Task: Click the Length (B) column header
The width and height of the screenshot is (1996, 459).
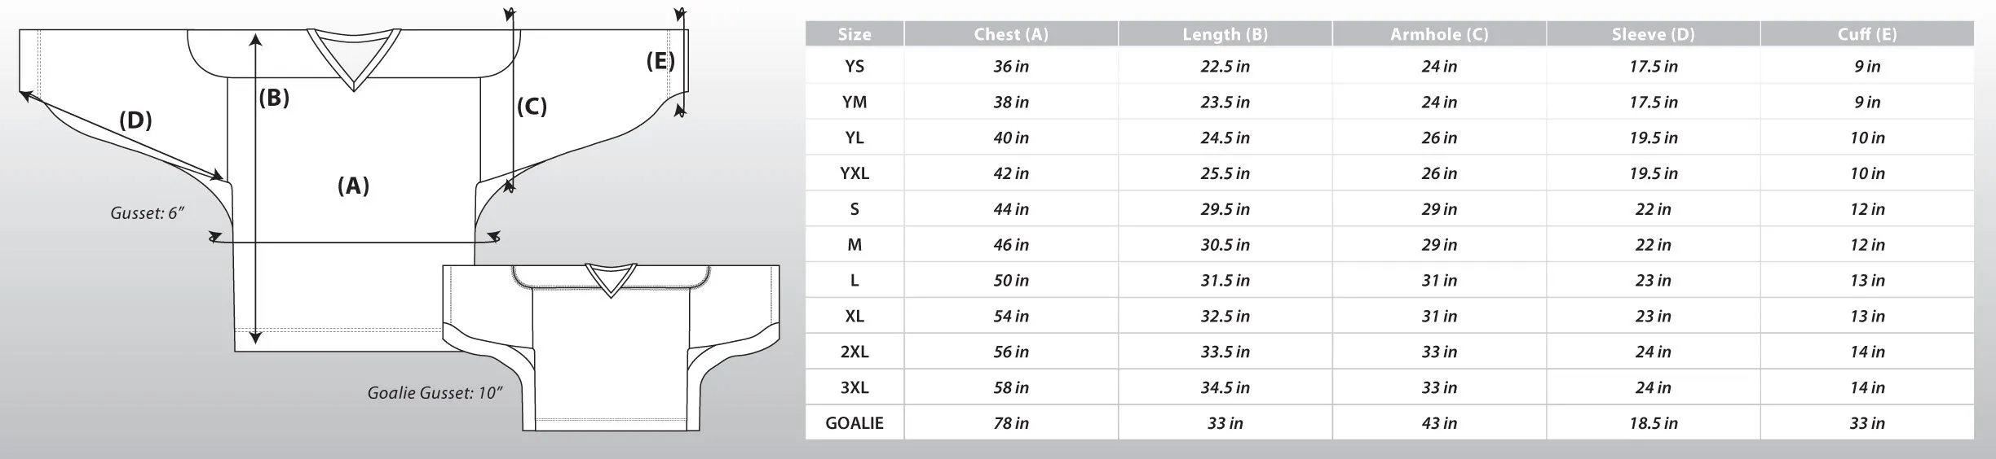Action: (x=1225, y=34)
